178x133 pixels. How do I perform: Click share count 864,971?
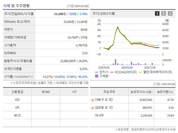click(147, 108)
